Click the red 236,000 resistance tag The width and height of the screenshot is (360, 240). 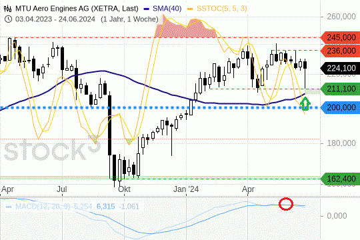click(340, 51)
